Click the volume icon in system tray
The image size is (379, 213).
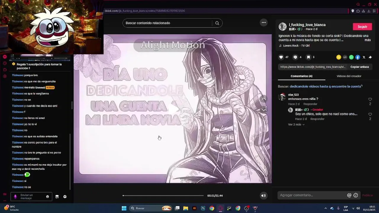pos(358,208)
